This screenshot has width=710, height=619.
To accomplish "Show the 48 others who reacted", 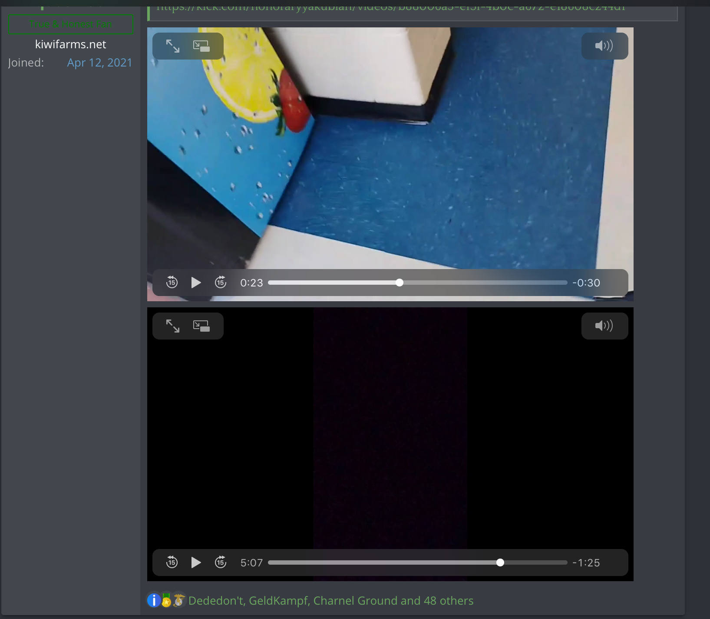I will pos(449,601).
